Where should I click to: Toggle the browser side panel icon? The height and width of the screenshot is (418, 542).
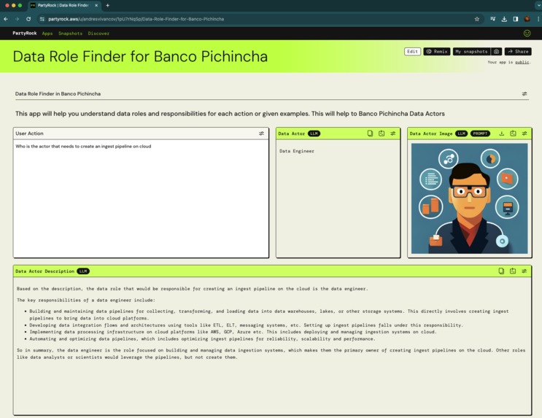(516, 19)
